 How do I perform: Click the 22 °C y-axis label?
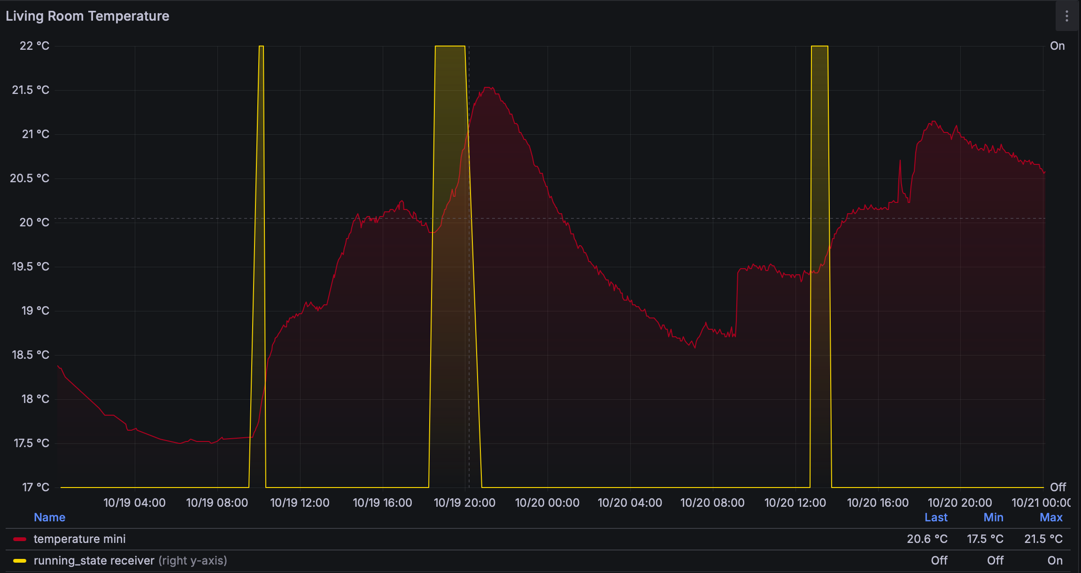34,46
